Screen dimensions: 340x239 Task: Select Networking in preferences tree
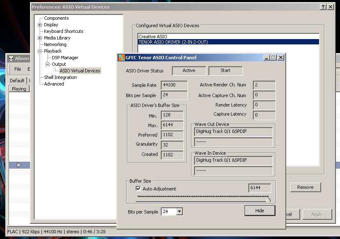click(x=55, y=44)
